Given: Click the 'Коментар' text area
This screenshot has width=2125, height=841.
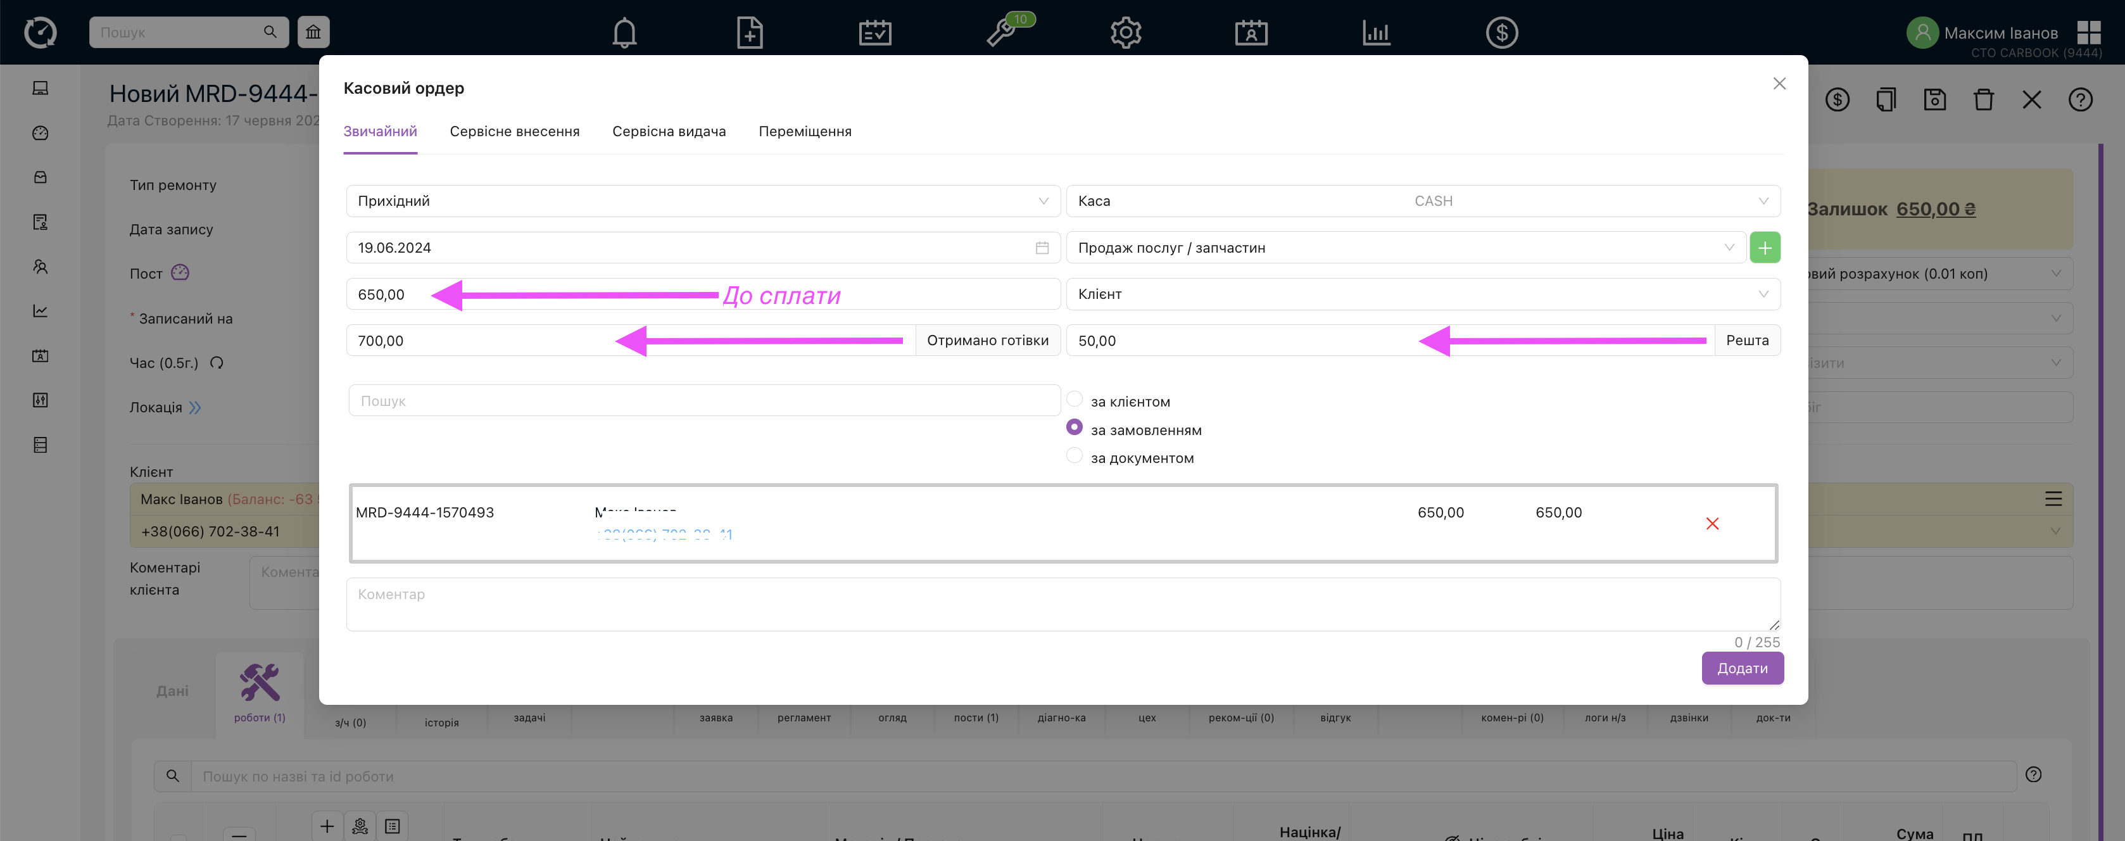Looking at the screenshot, I should pyautogui.click(x=1062, y=604).
